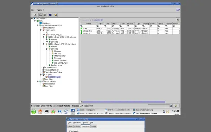
Task: Click the blank page toolbar icon
Action: [35, 15]
